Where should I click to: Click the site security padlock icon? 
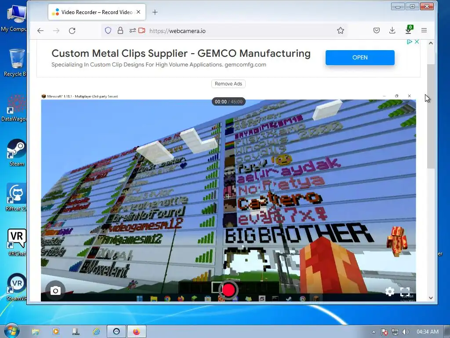point(120,30)
